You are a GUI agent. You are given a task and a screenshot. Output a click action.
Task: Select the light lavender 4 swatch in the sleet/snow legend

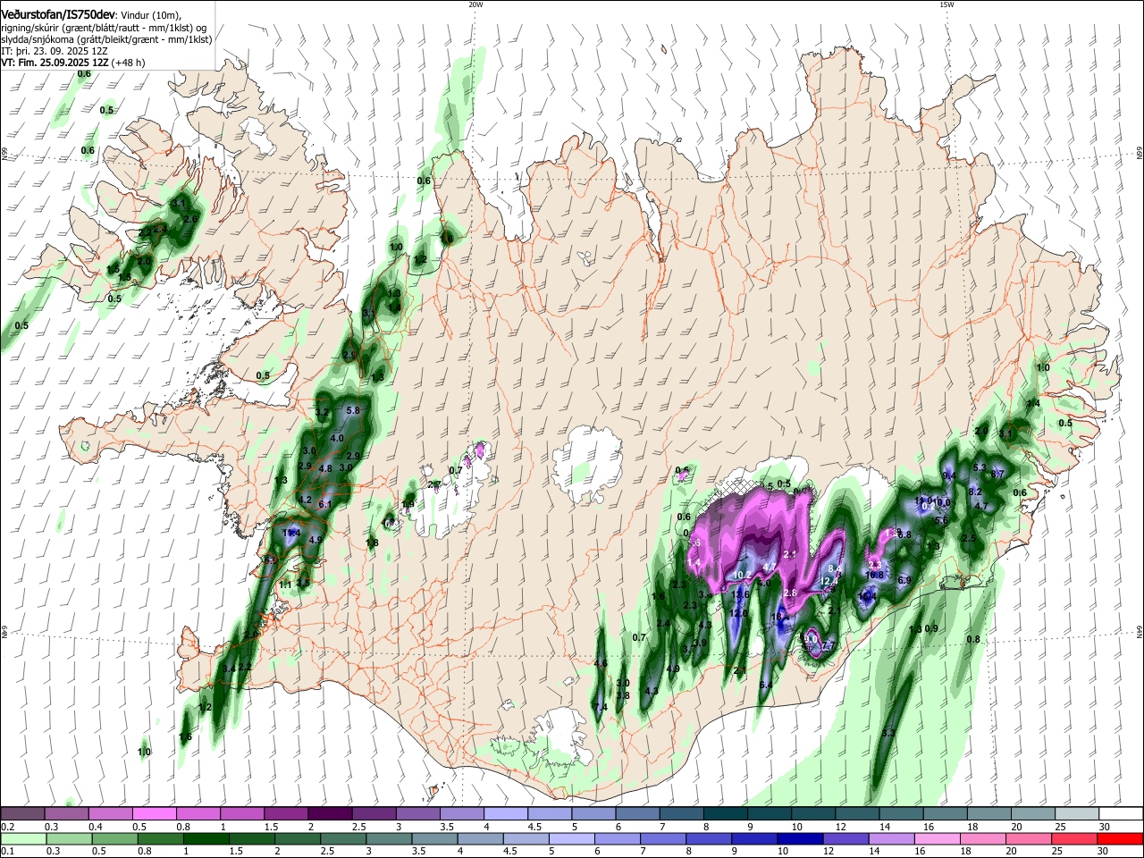[x=504, y=813]
